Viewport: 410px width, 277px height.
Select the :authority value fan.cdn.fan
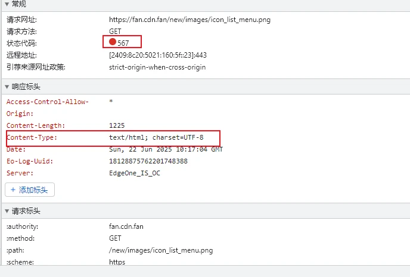(126, 226)
